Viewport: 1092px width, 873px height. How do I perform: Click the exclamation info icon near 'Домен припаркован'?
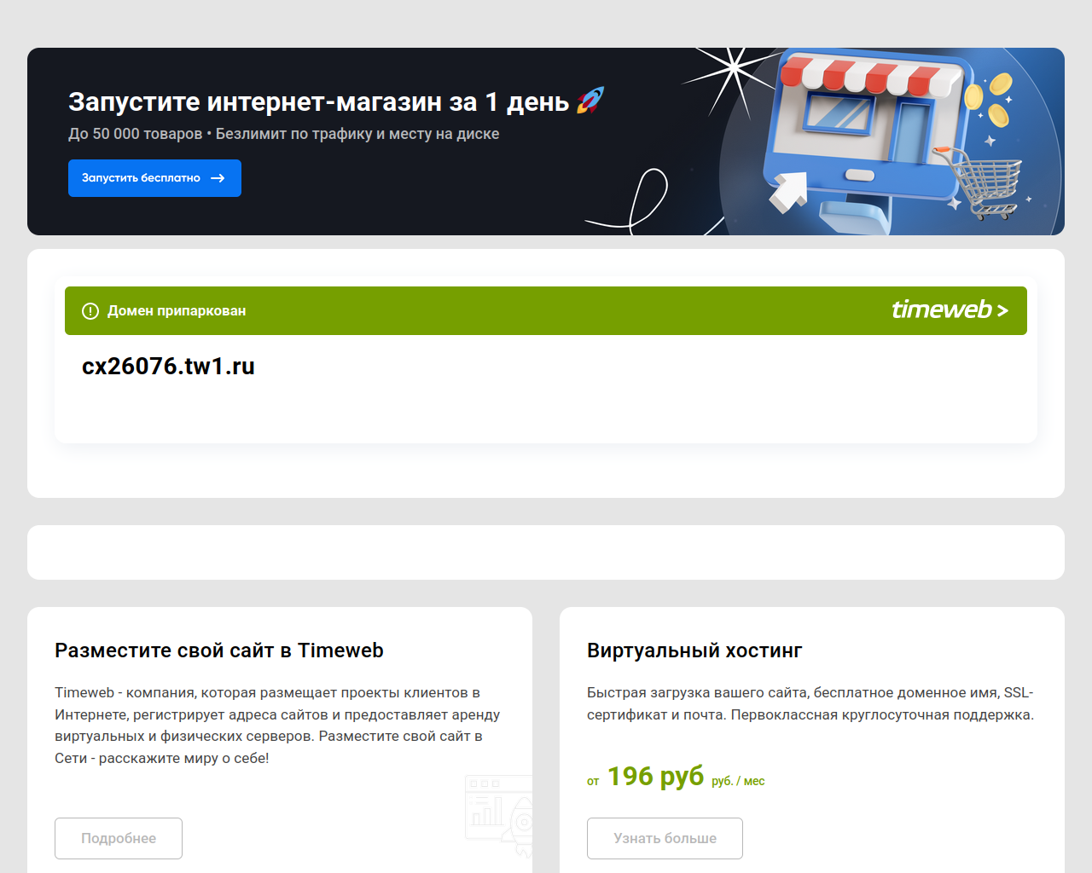coord(90,311)
